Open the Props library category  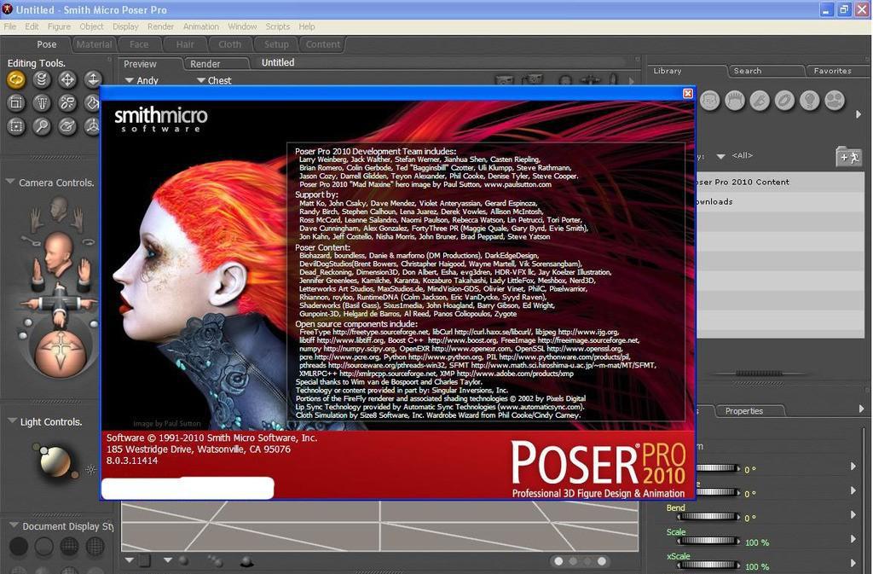click(784, 101)
